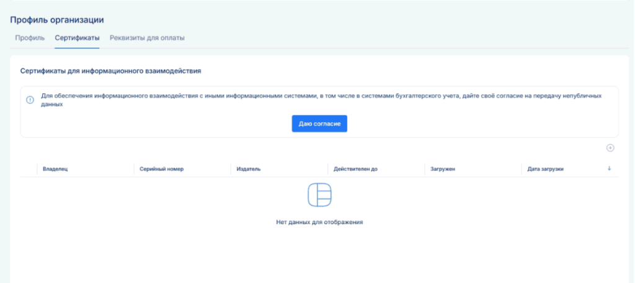Open the Профиль tab

(30, 38)
